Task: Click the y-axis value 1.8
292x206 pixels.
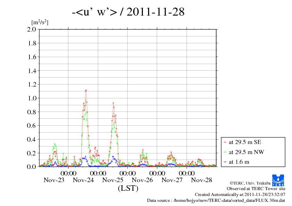Action: pos(32,43)
